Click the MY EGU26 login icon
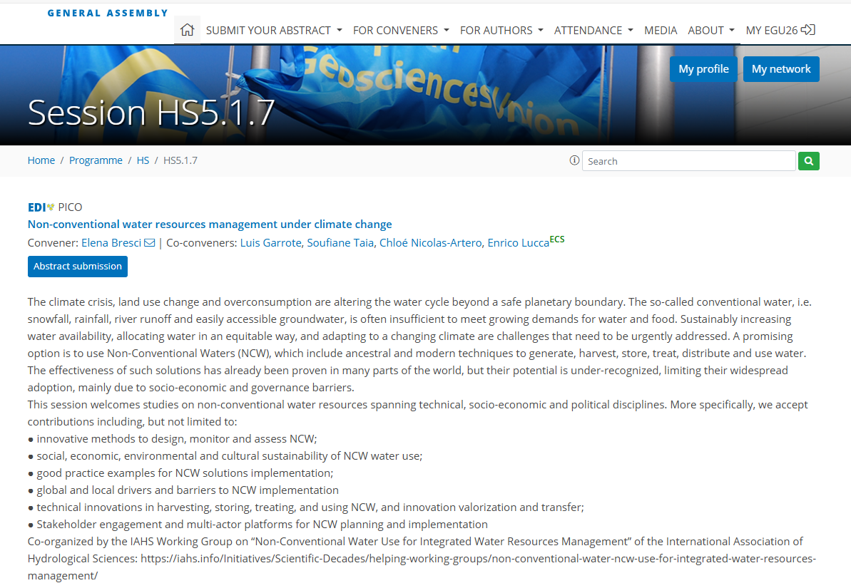Viewport: 851px width, 588px height. coord(808,30)
